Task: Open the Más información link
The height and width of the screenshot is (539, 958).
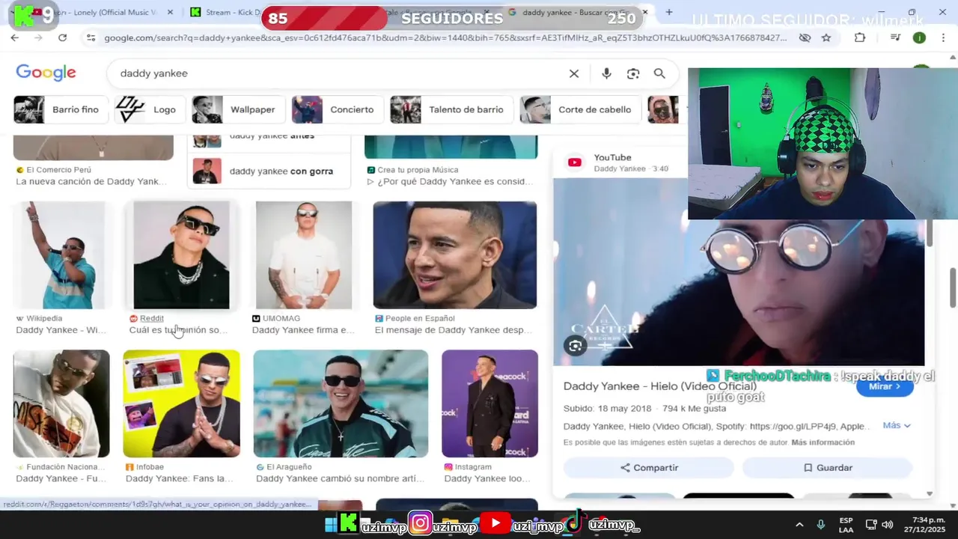Action: point(823,442)
